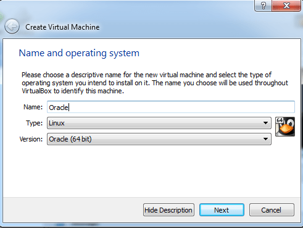Cancel virtual machine creation

click(x=272, y=210)
